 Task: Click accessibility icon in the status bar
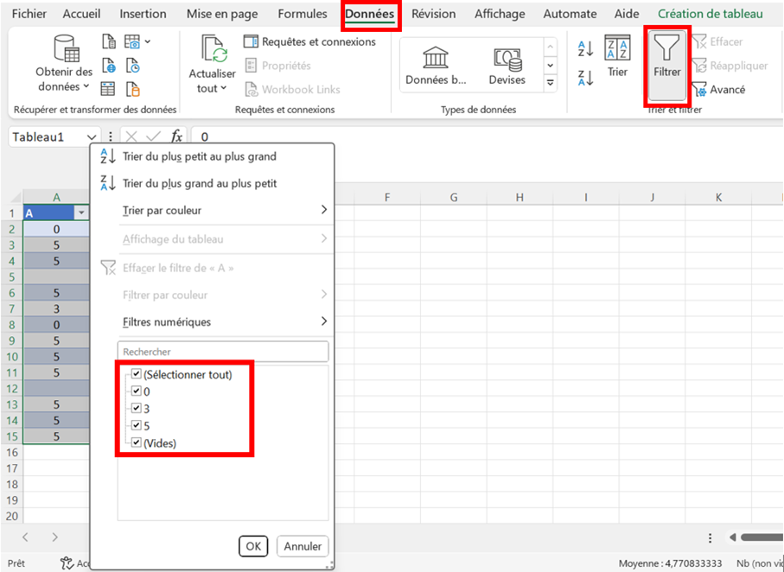[67, 563]
